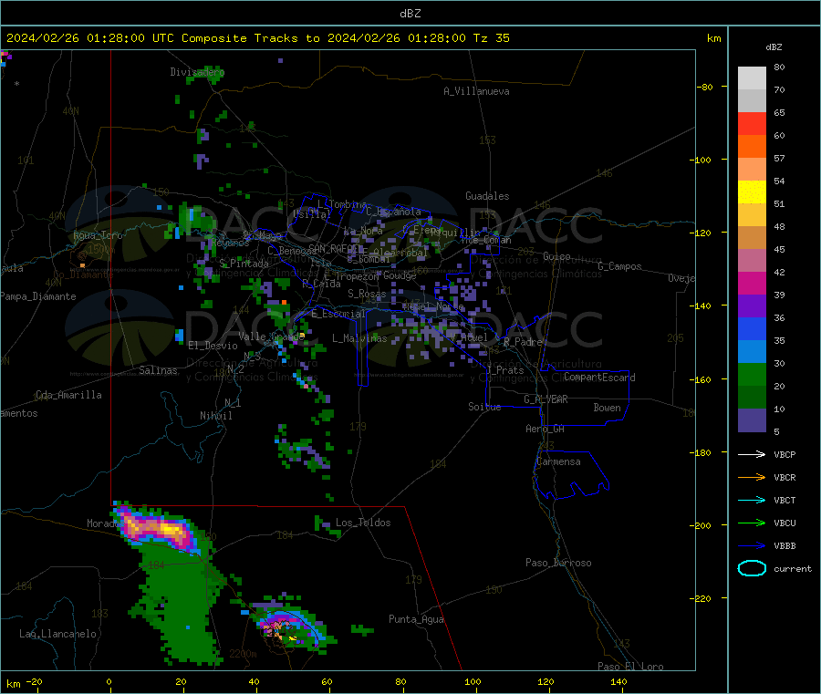Click the 'L_Malvinas' map label
Image resolution: width=821 pixels, height=694 pixels.
pos(359,338)
